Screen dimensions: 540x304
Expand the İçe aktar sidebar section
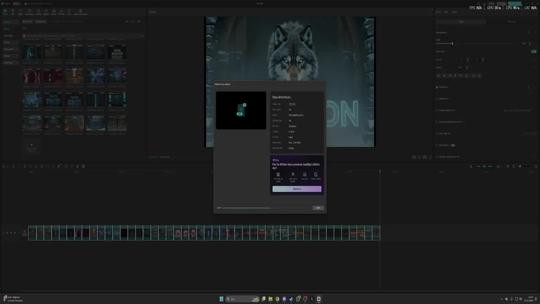pyautogui.click(x=11, y=22)
